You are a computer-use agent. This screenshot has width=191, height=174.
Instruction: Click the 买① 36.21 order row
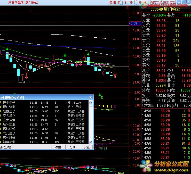(x=166, y=46)
